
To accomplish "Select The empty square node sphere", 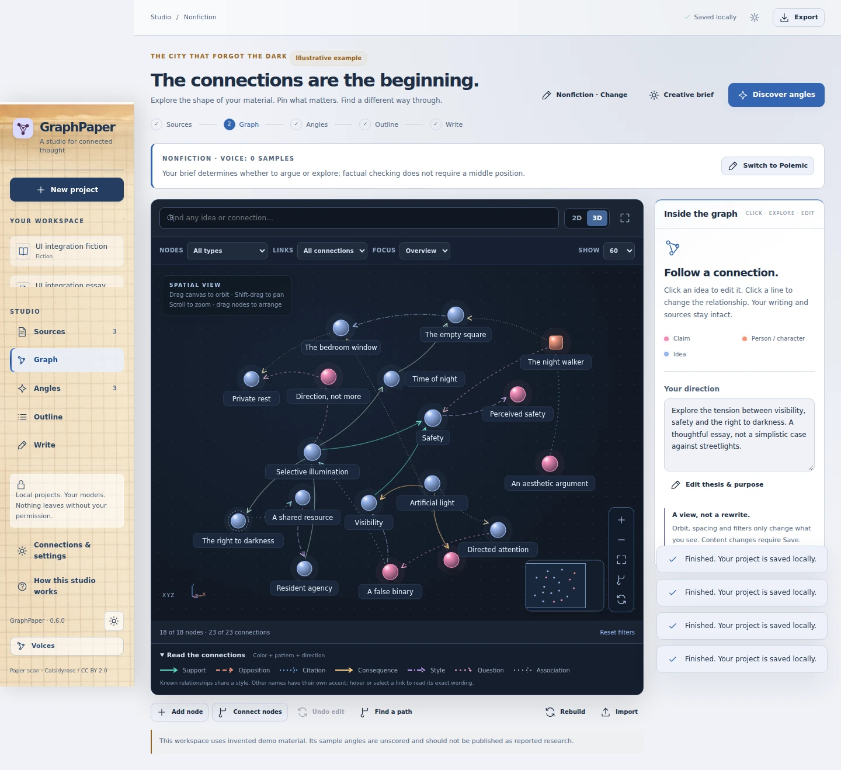I will click(456, 315).
